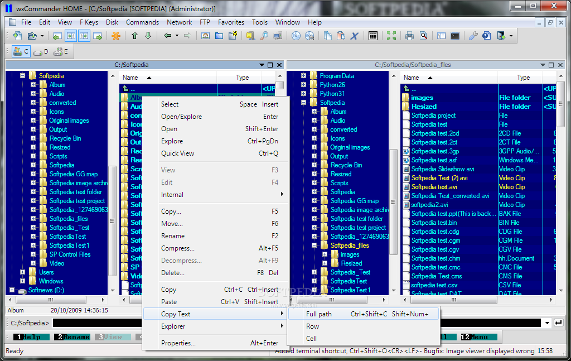Click the command line input field
The image size is (571, 361).
coord(297,323)
